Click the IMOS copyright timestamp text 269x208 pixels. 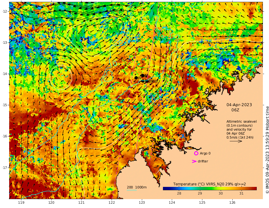[x=267, y=150]
